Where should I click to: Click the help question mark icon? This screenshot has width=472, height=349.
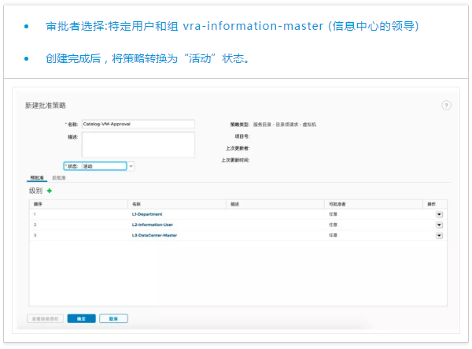446,105
